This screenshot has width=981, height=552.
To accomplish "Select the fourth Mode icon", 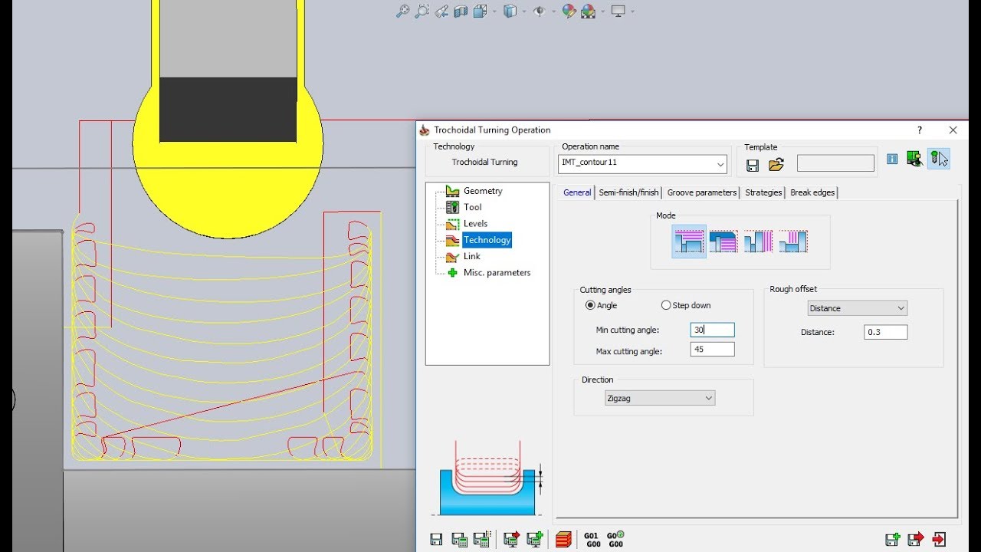I will click(x=793, y=242).
